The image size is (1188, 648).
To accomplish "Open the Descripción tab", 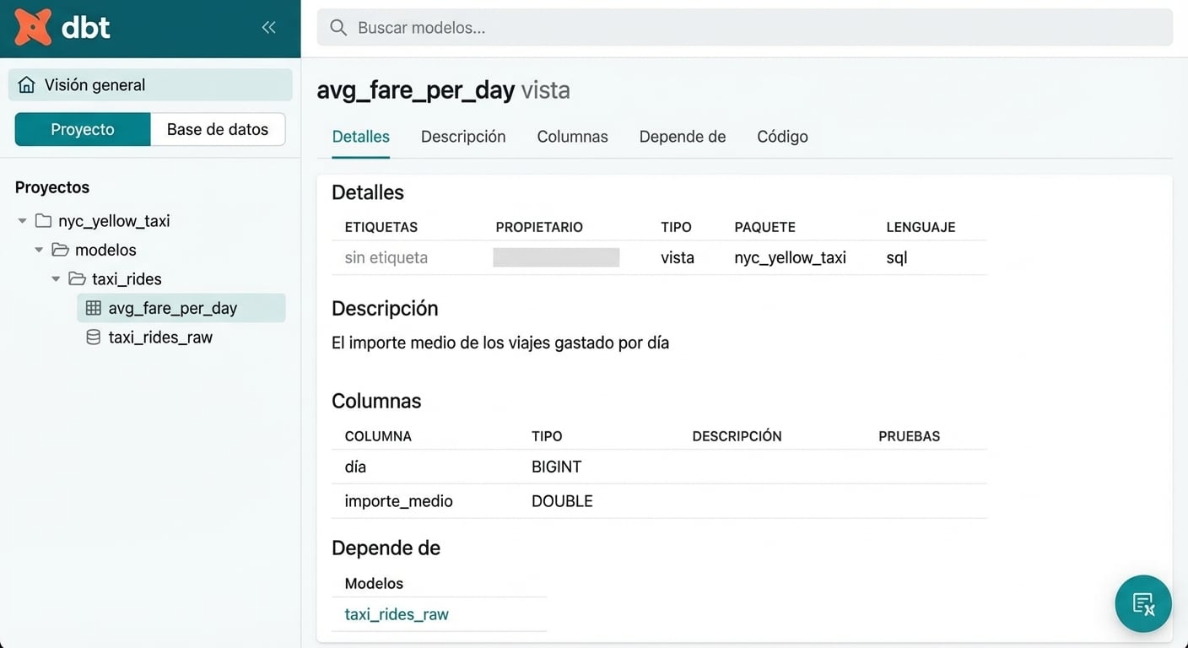I will click(x=463, y=137).
